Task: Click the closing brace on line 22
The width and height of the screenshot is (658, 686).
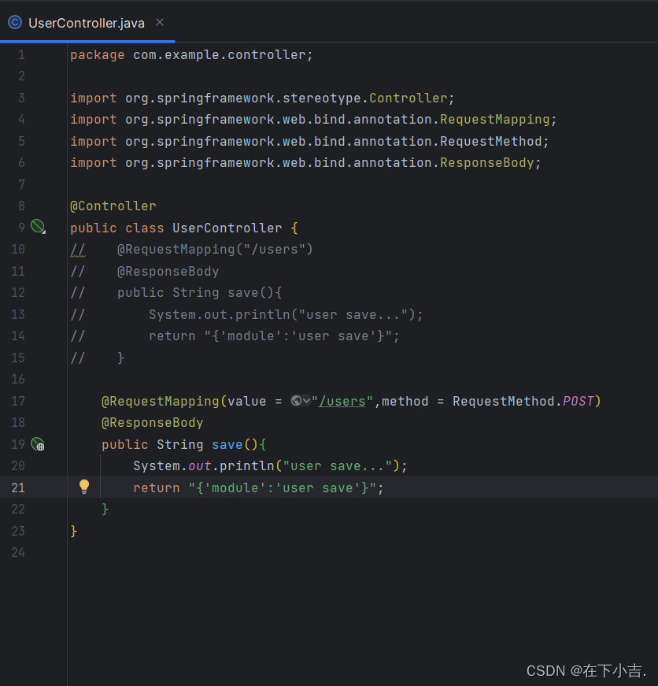Action: [105, 510]
